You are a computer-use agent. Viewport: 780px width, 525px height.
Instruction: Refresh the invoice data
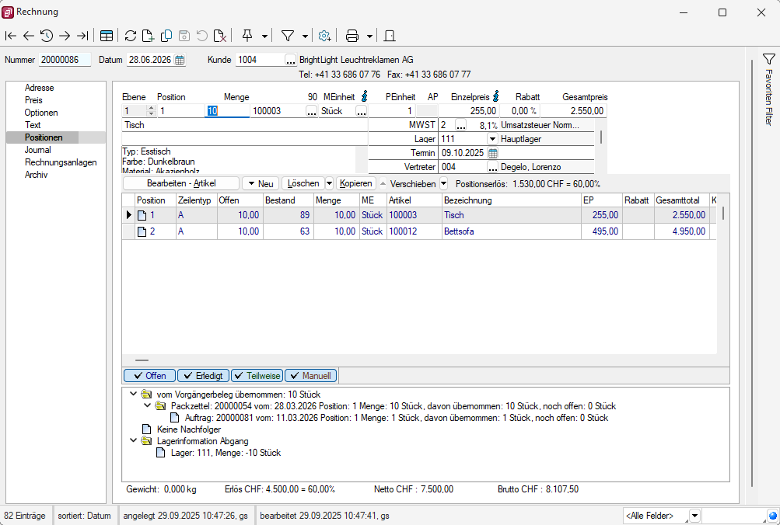131,36
